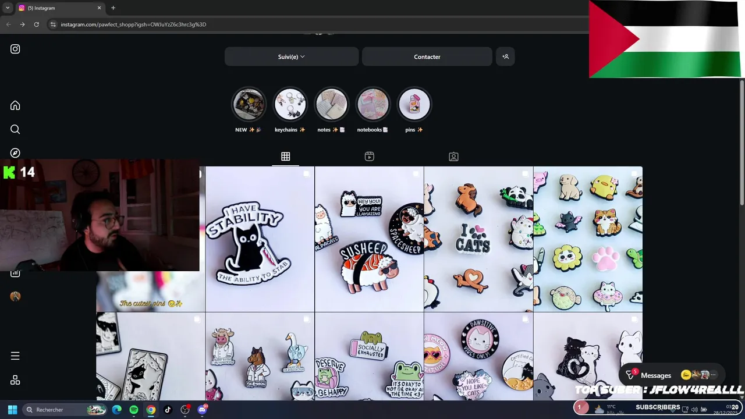Screen dimensions: 745x419
Task: Open the profile avatar in the sidebar
Action: pyautogui.click(x=15, y=296)
